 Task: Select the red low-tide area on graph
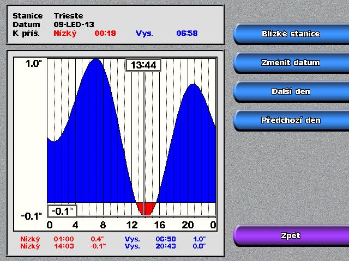pyautogui.click(x=146, y=208)
